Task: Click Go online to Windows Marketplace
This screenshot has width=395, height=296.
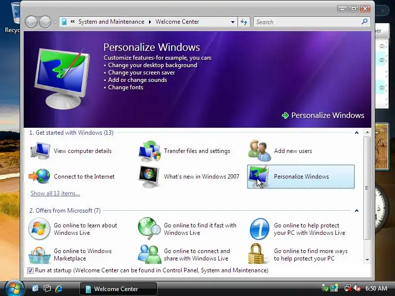Action: 82,255
